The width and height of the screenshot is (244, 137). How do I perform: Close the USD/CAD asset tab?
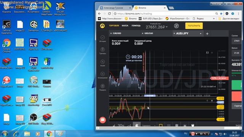pos(143,33)
